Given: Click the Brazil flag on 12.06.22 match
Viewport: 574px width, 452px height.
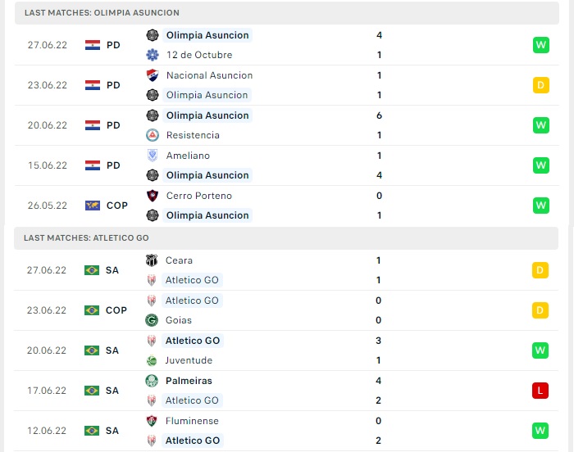Looking at the screenshot, I should [x=92, y=431].
